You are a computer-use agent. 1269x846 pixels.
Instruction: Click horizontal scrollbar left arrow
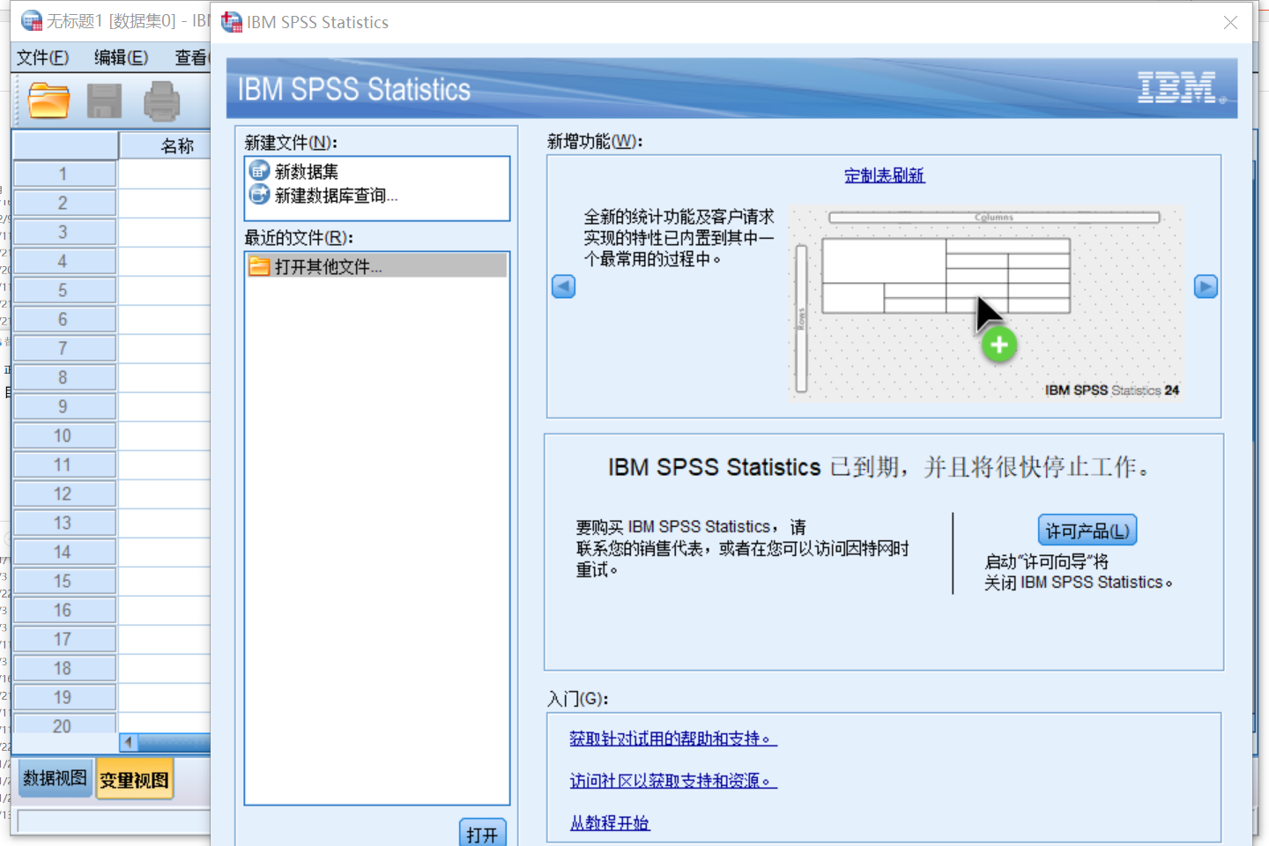point(129,742)
